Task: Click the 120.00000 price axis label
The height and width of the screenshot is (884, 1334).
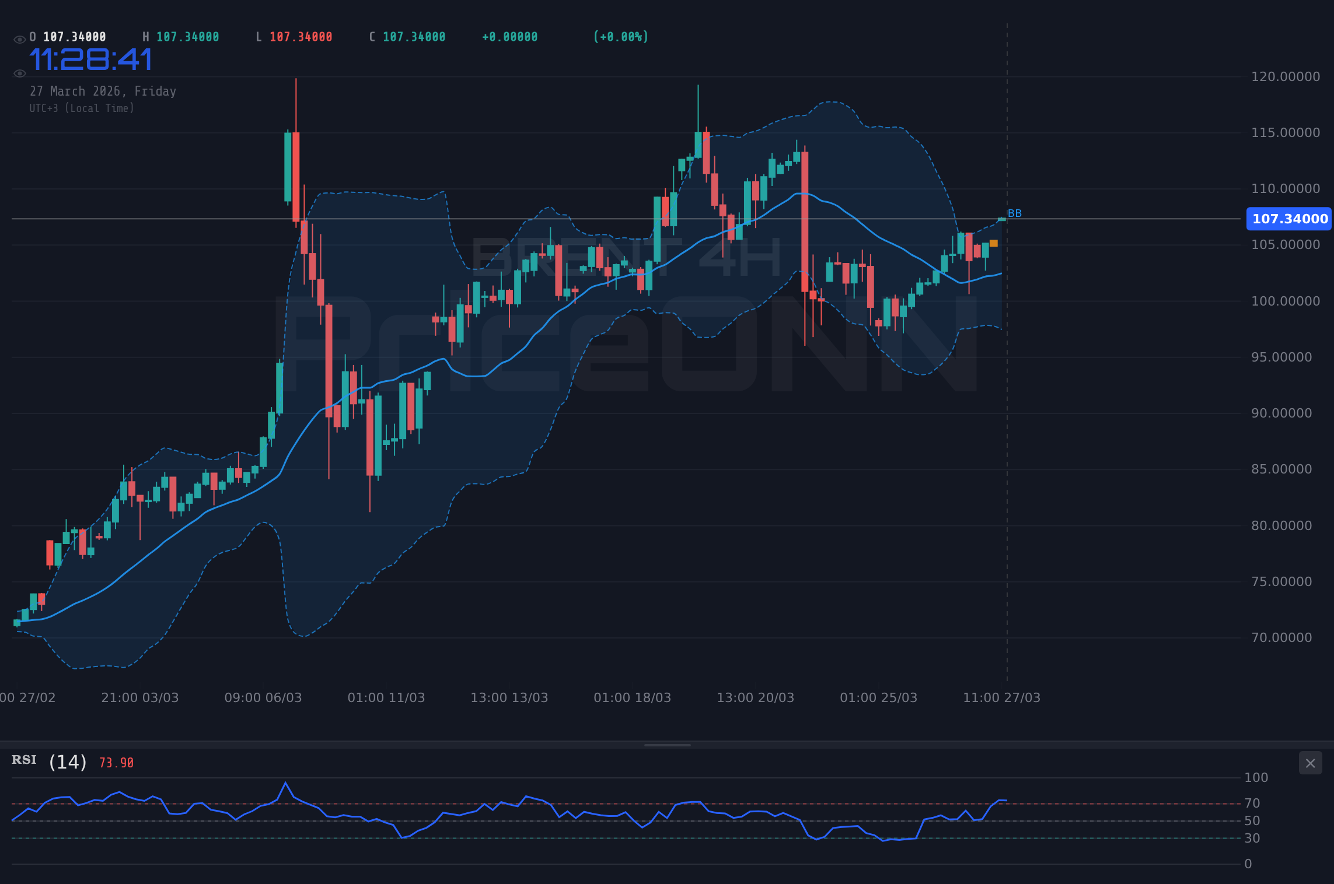Action: click(x=1285, y=76)
